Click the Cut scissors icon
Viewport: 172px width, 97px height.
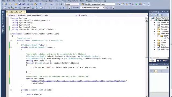[x=28, y=4]
